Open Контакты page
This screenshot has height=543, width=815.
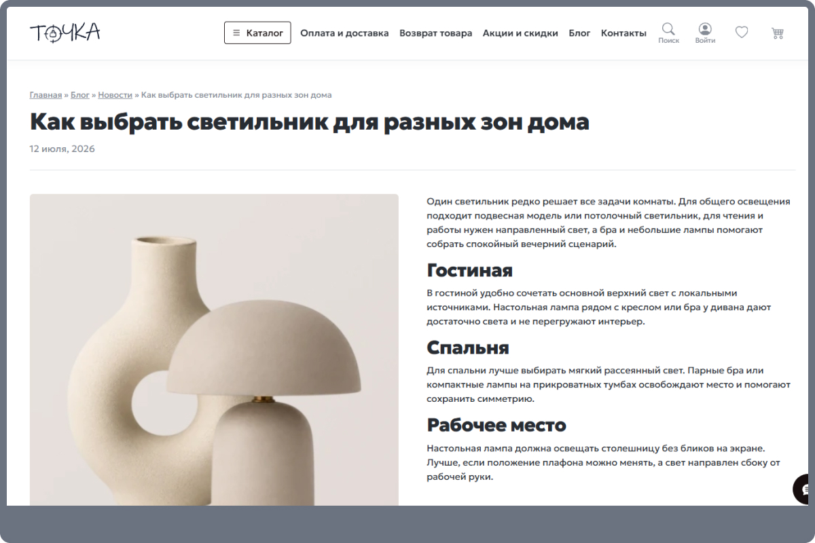623,33
